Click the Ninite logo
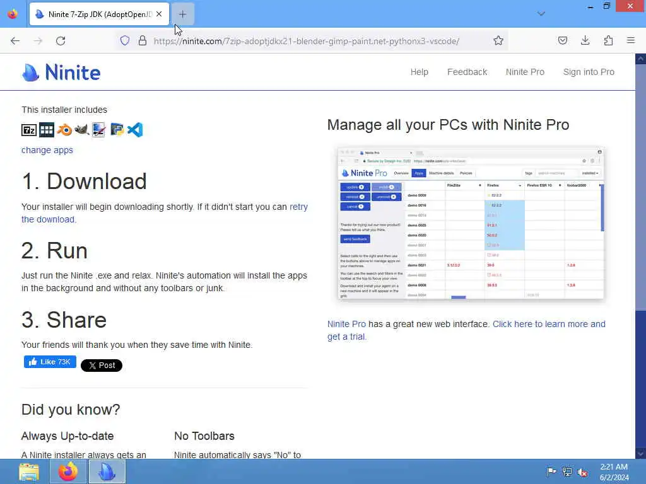The height and width of the screenshot is (484, 646). 61,72
